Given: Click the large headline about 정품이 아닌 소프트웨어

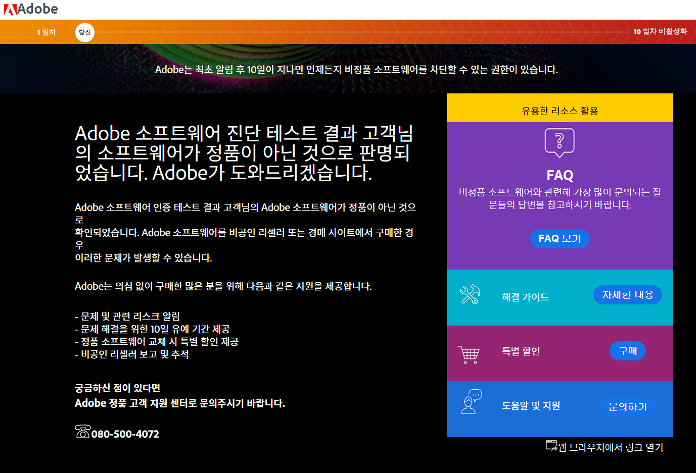Looking at the screenshot, I should [x=245, y=153].
